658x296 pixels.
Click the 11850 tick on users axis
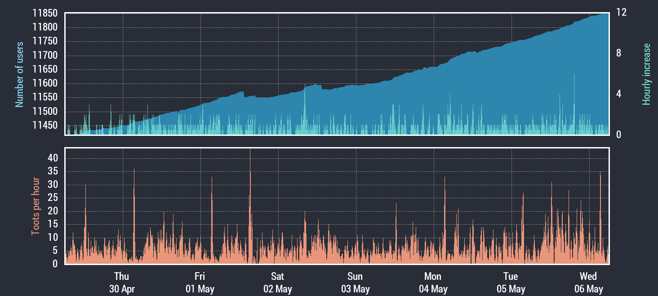pos(45,13)
